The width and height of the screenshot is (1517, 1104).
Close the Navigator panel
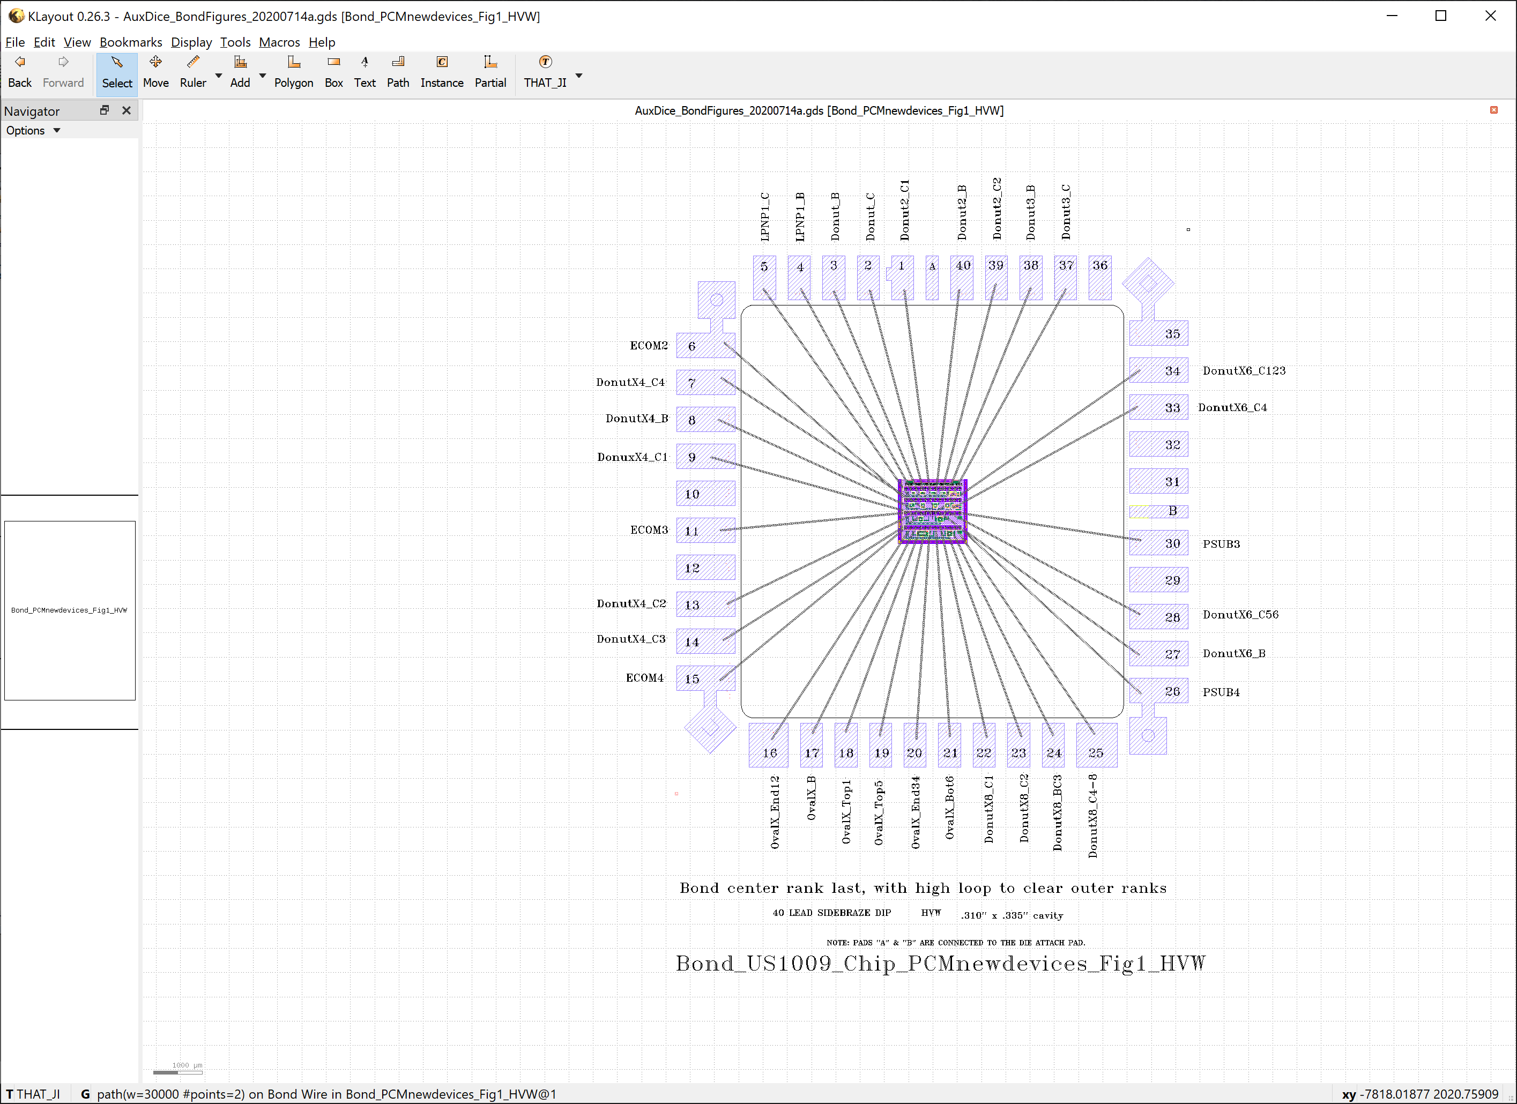pos(127,110)
